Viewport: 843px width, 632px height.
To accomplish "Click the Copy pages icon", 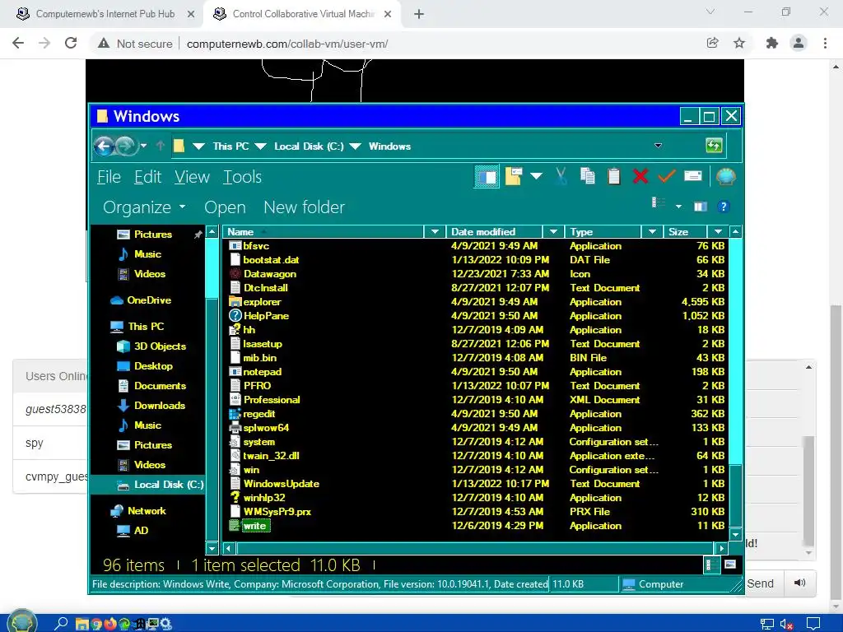I will tap(588, 176).
